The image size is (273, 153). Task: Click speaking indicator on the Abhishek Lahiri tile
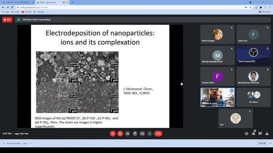click(x=232, y=91)
